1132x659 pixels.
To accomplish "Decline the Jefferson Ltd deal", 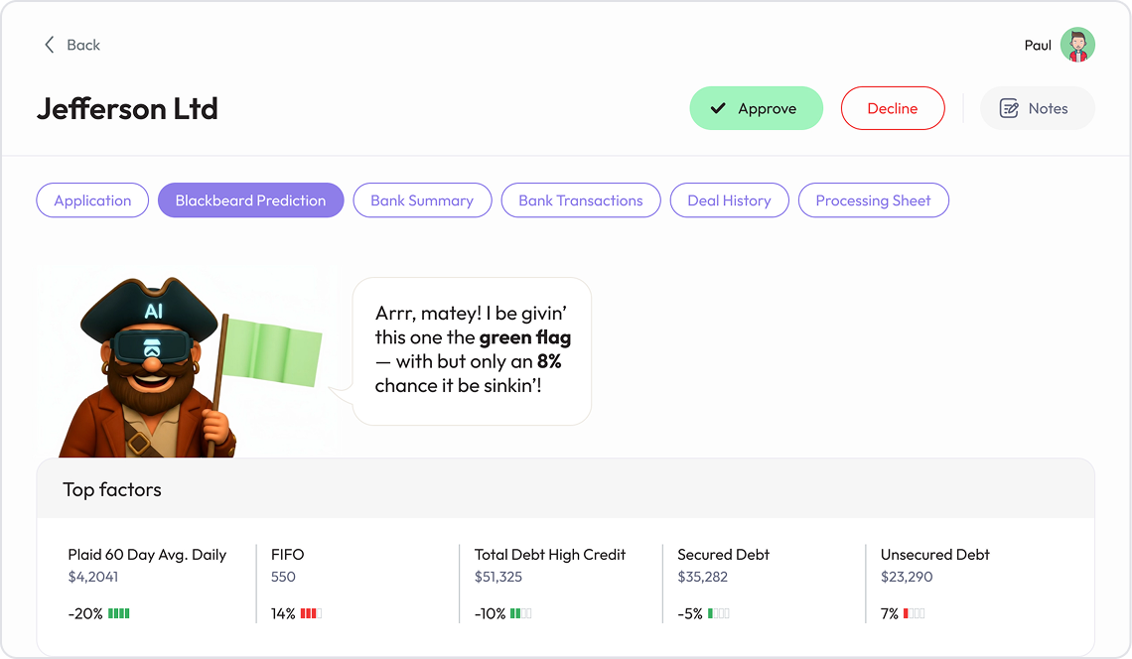I will click(892, 108).
